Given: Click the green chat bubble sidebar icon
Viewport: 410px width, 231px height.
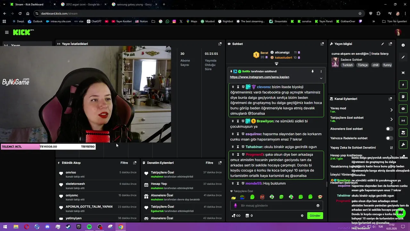Looking at the screenshot, I should (x=403, y=109).
